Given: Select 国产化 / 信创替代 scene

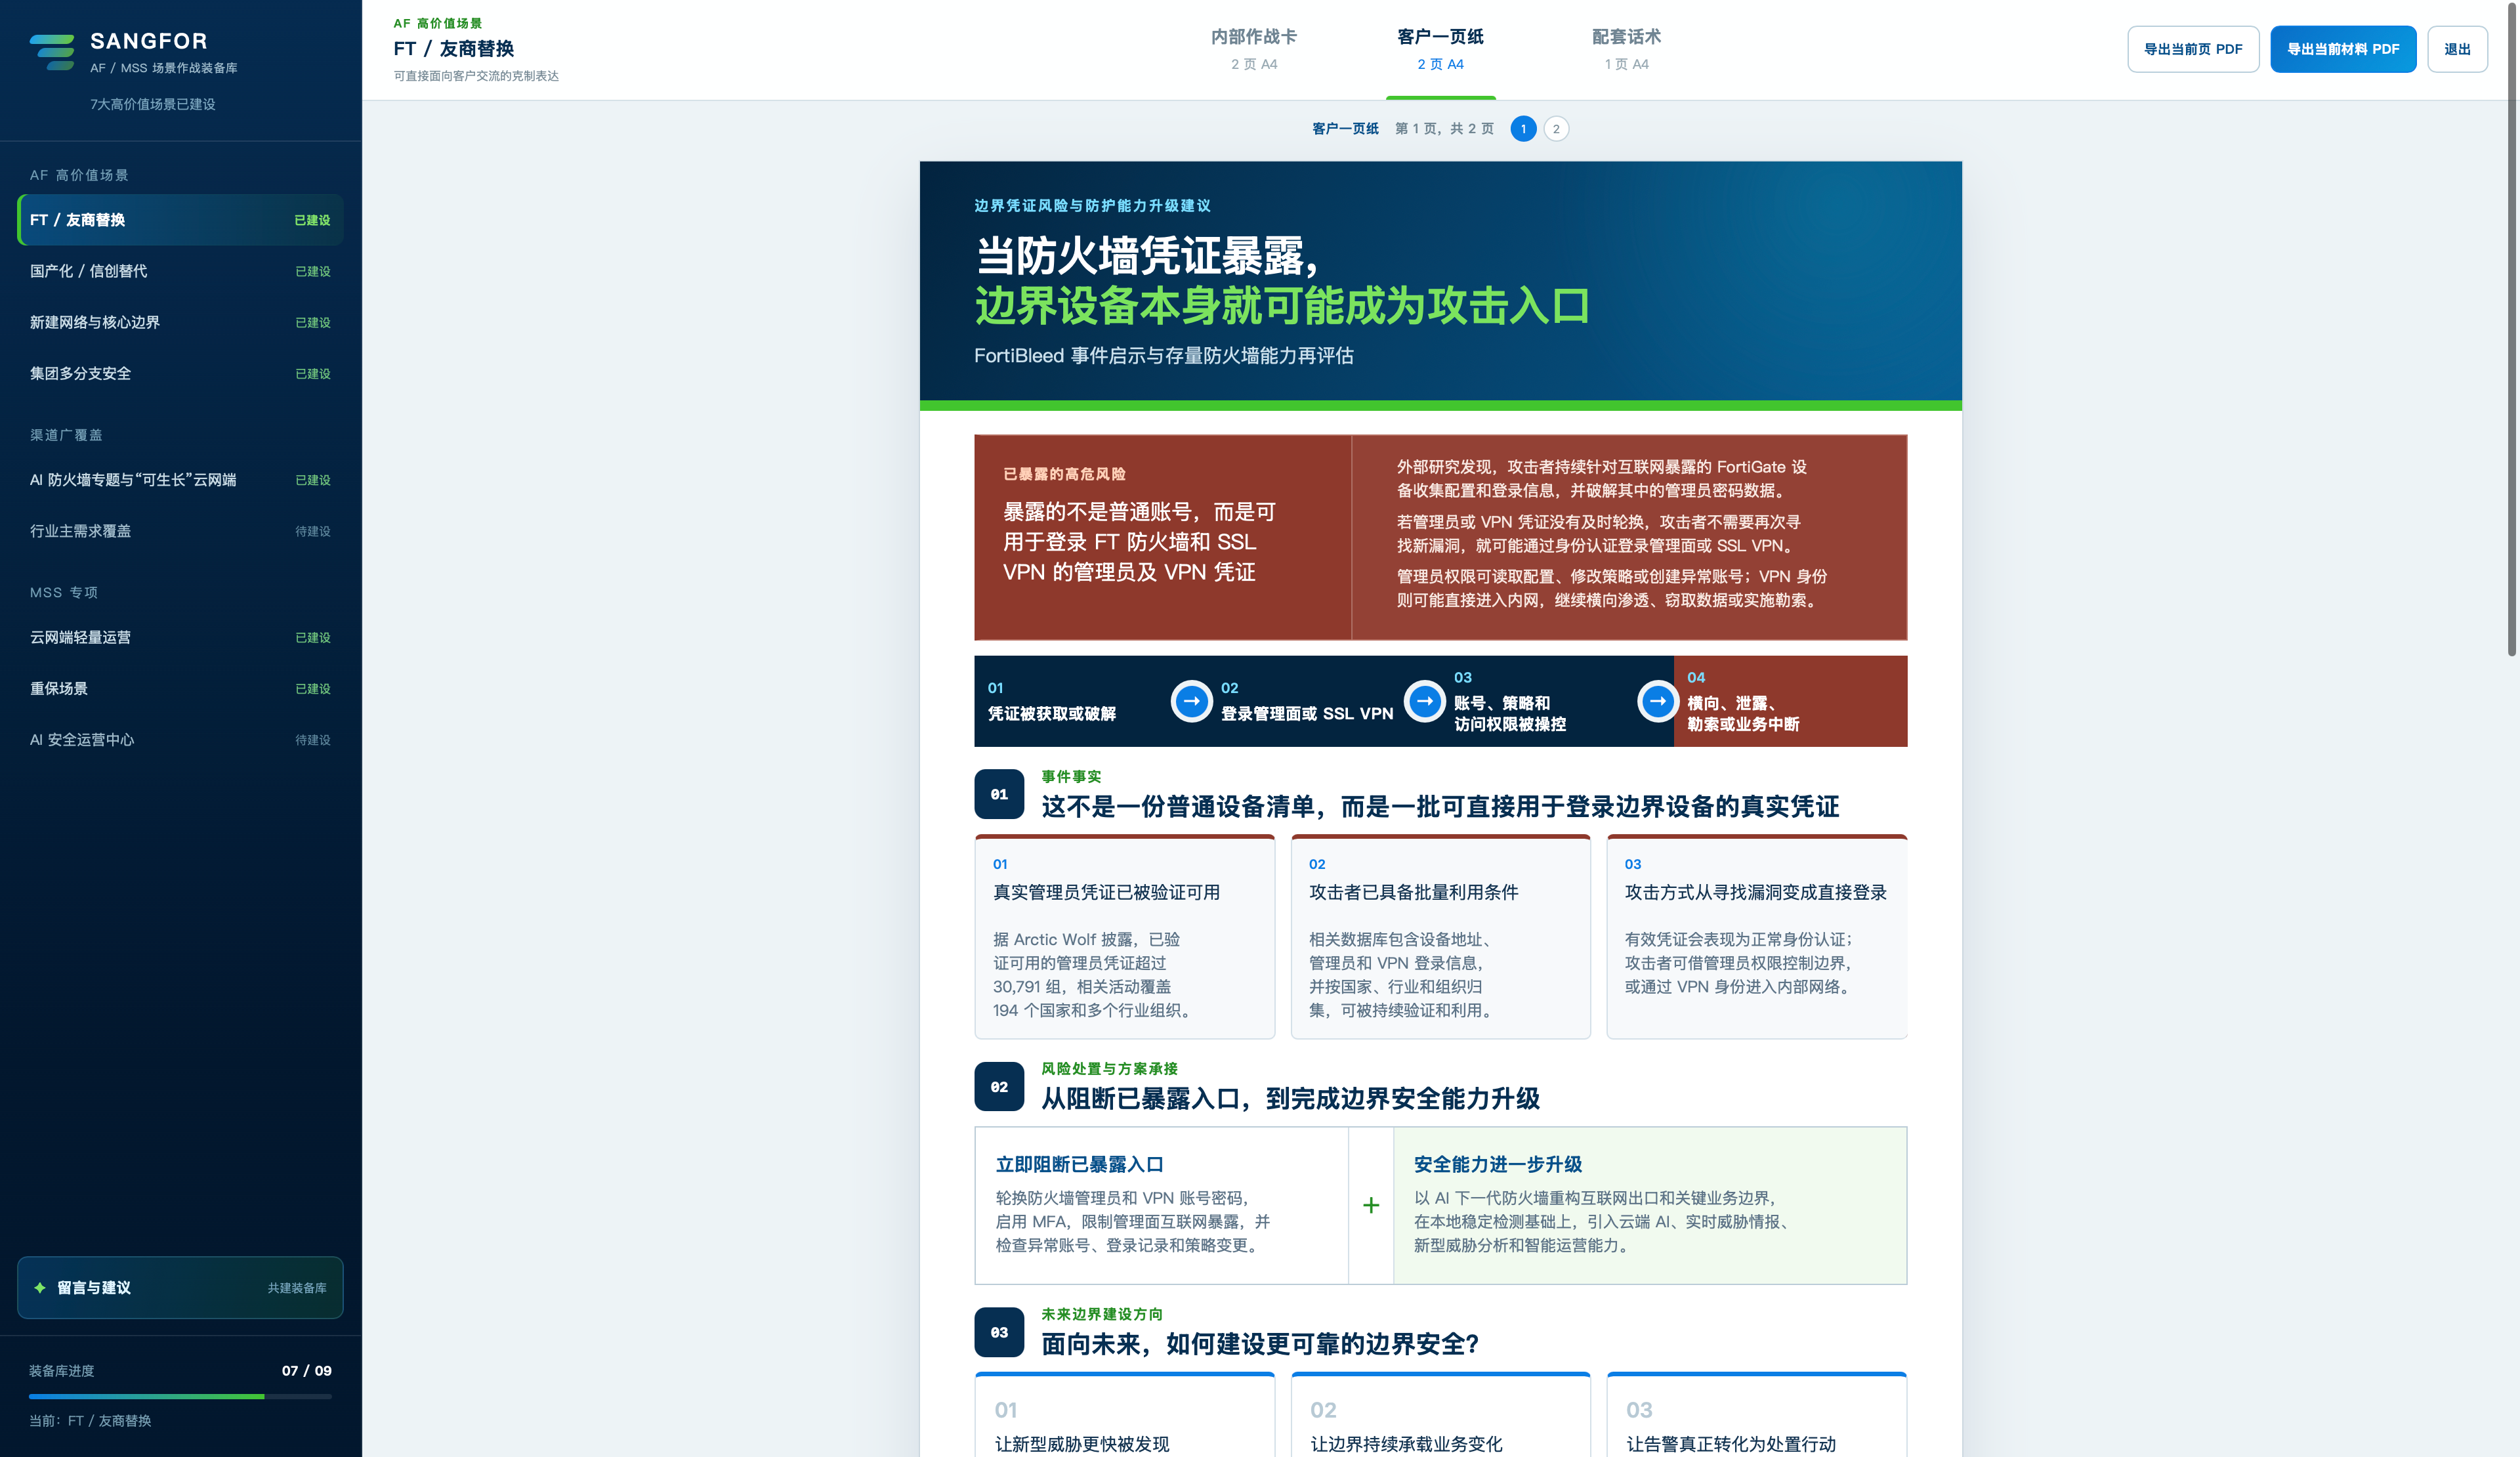Looking at the screenshot, I should (180, 271).
